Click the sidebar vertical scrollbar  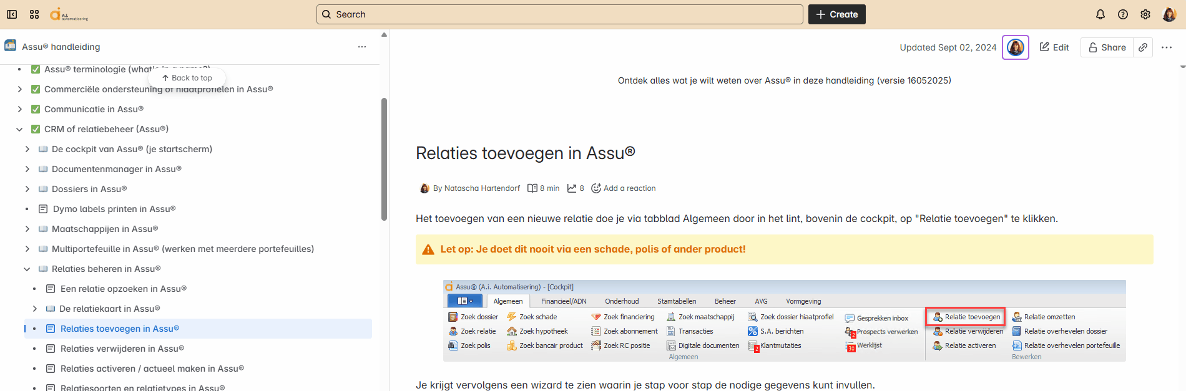point(384,159)
